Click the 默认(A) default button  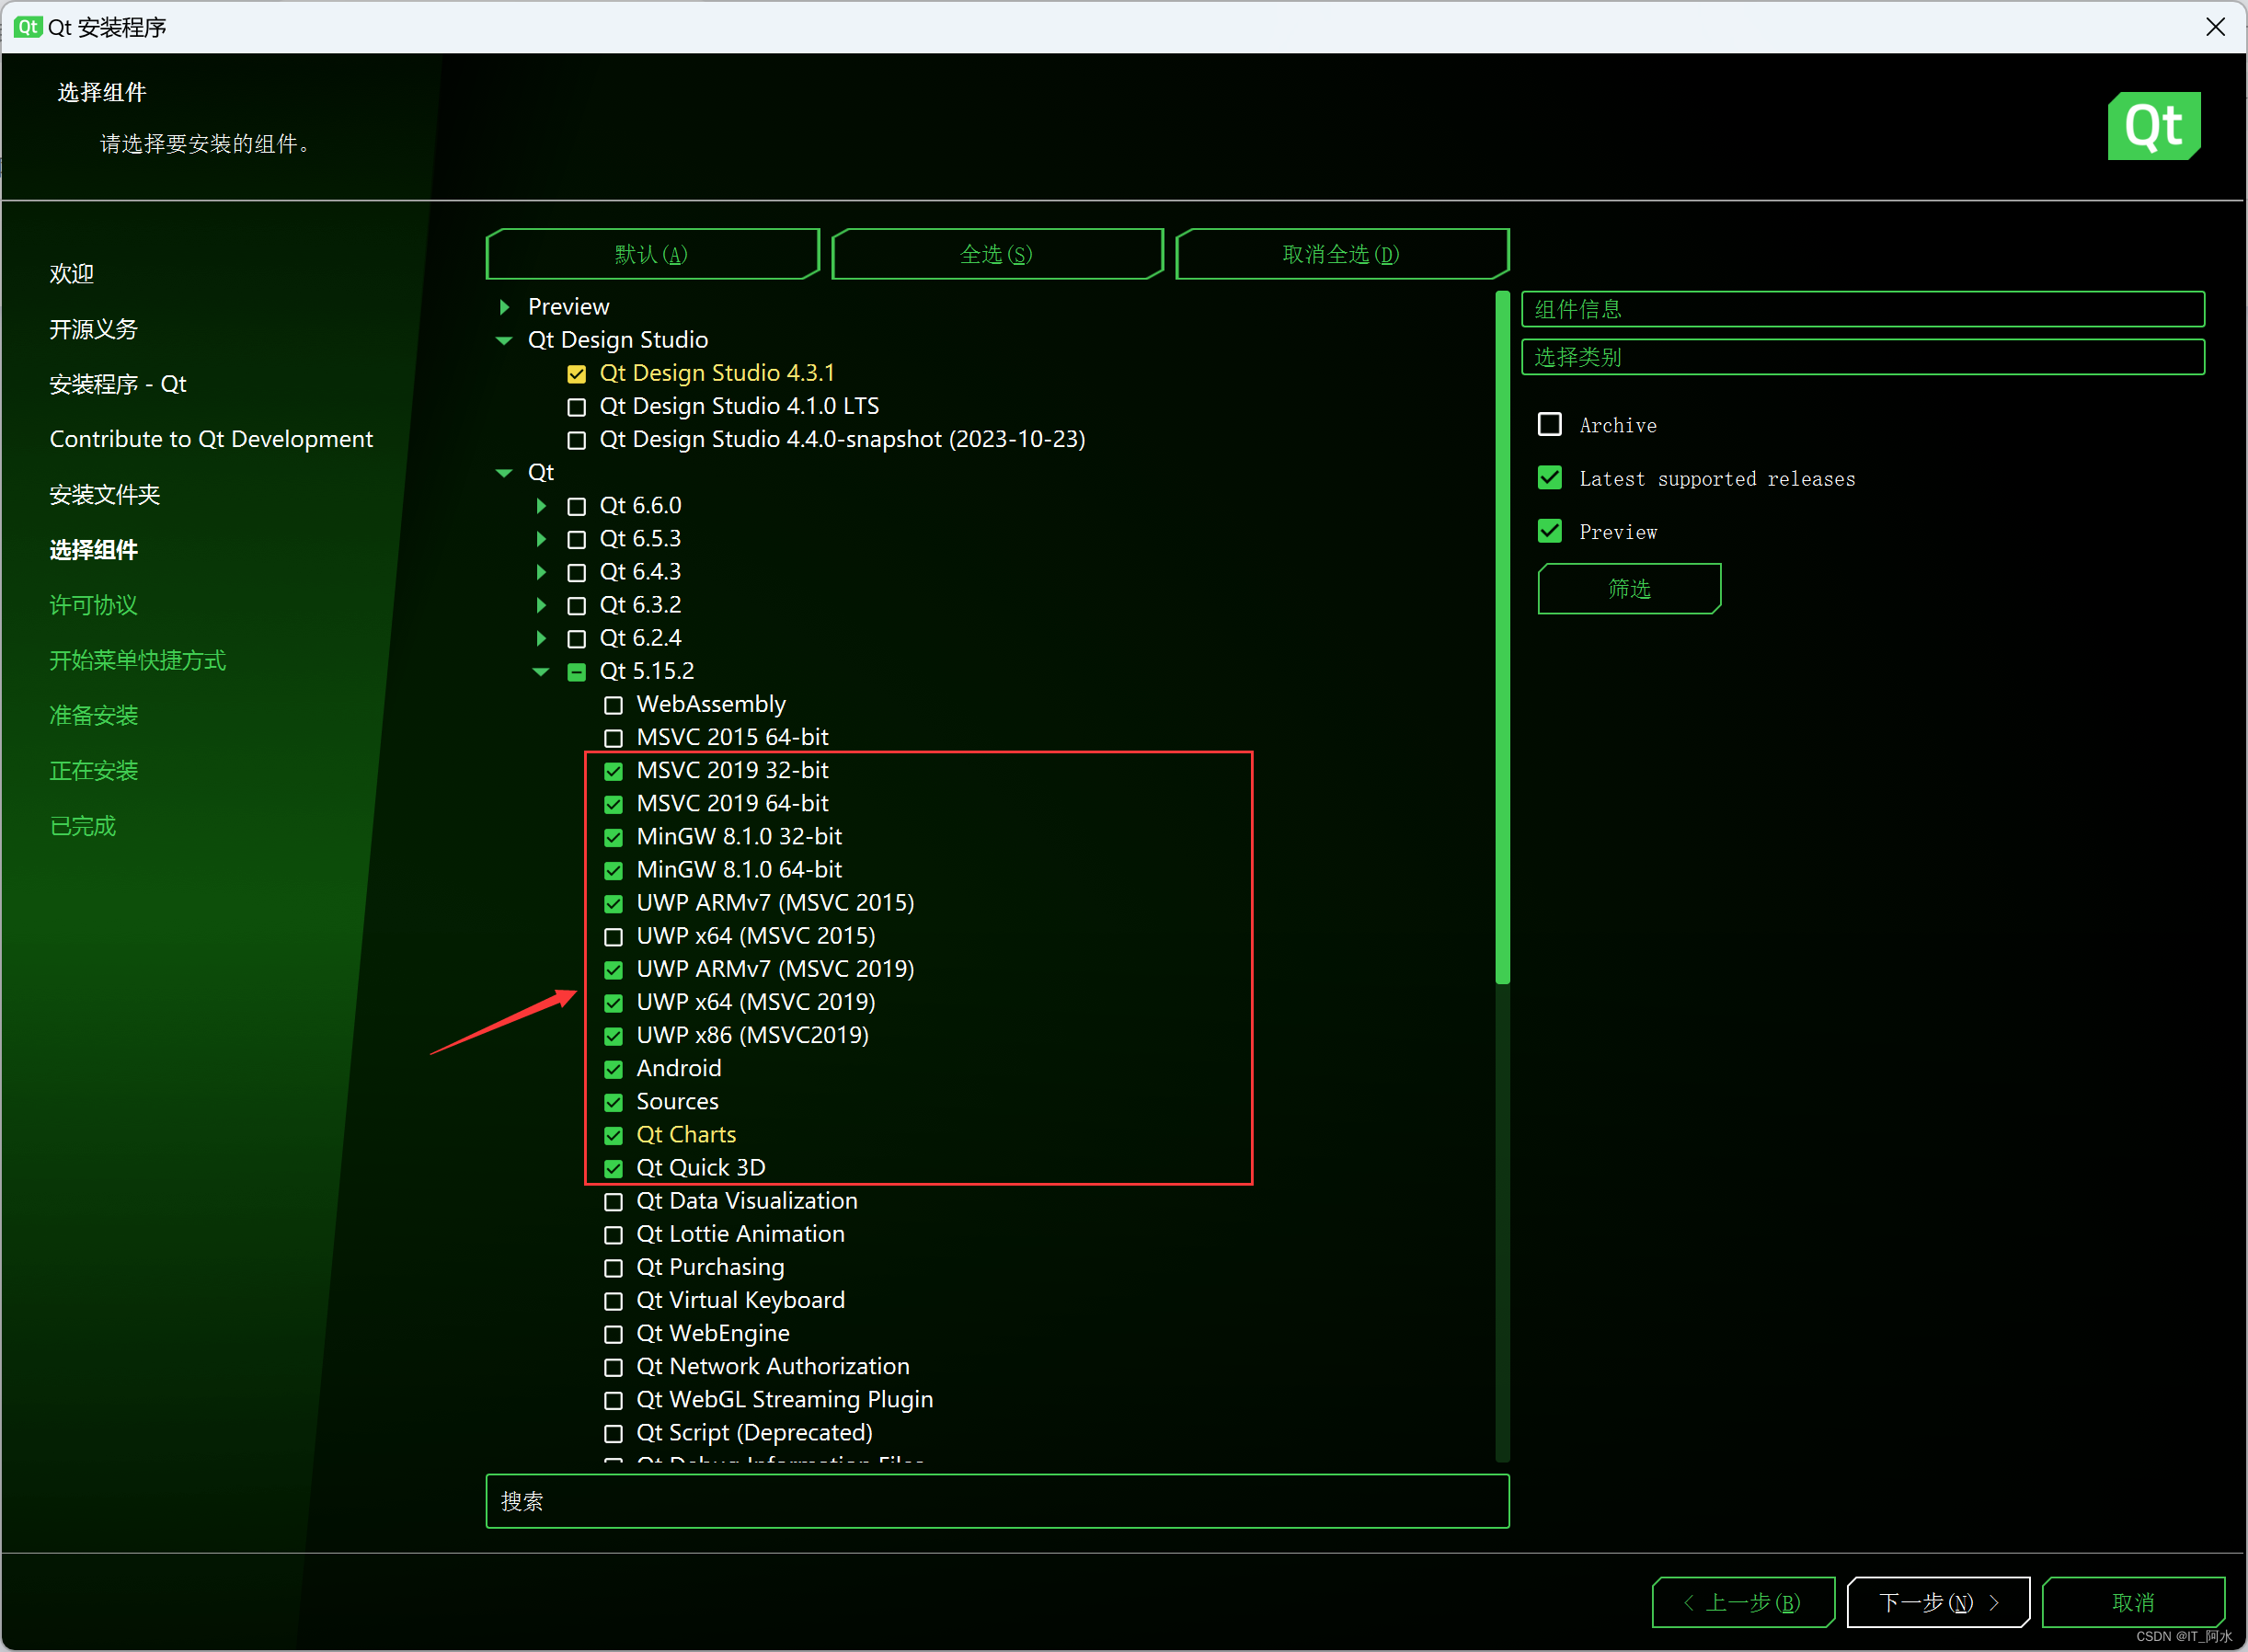(x=652, y=254)
